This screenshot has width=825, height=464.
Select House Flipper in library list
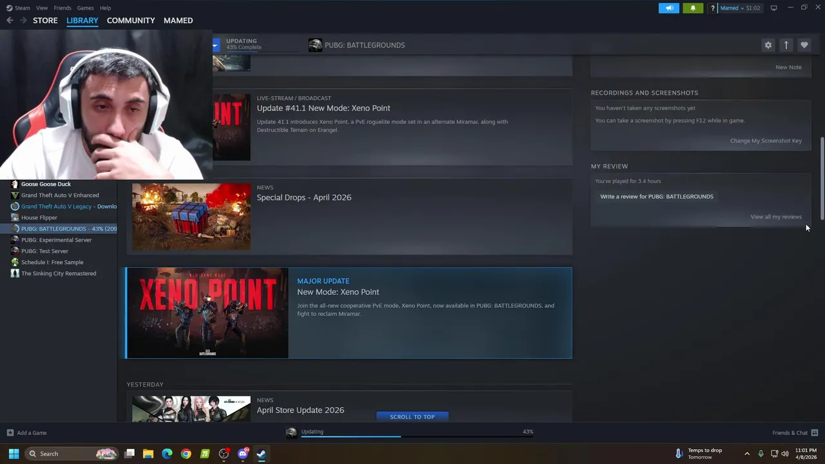[x=39, y=218]
